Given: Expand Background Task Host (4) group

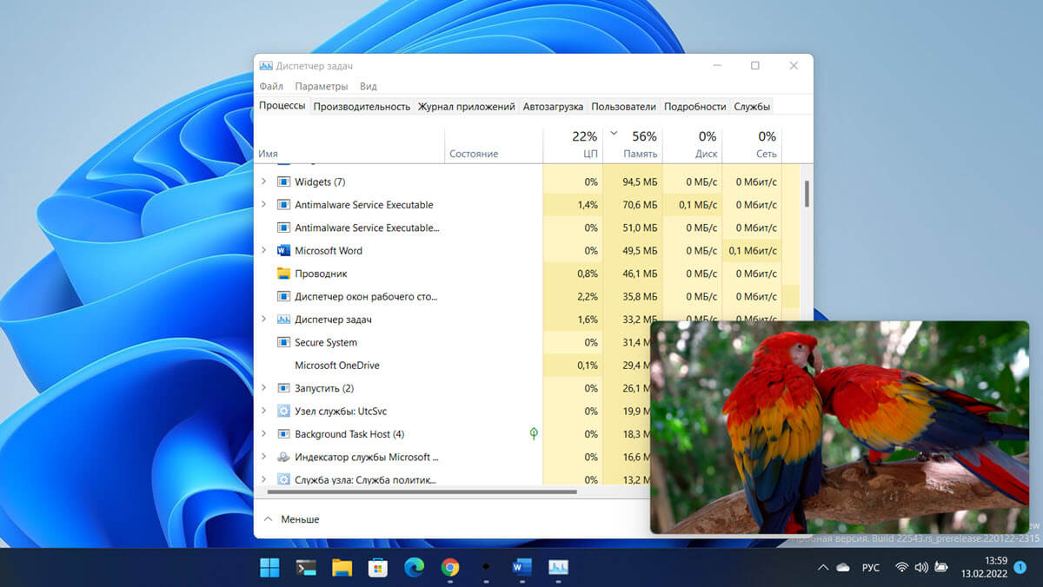Looking at the screenshot, I should tap(264, 434).
